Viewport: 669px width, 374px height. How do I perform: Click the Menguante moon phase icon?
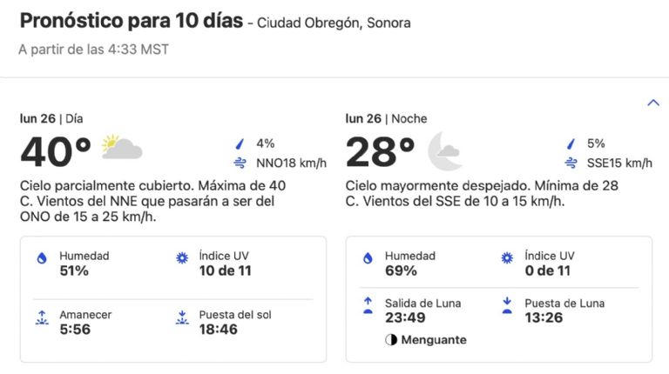coord(391,340)
